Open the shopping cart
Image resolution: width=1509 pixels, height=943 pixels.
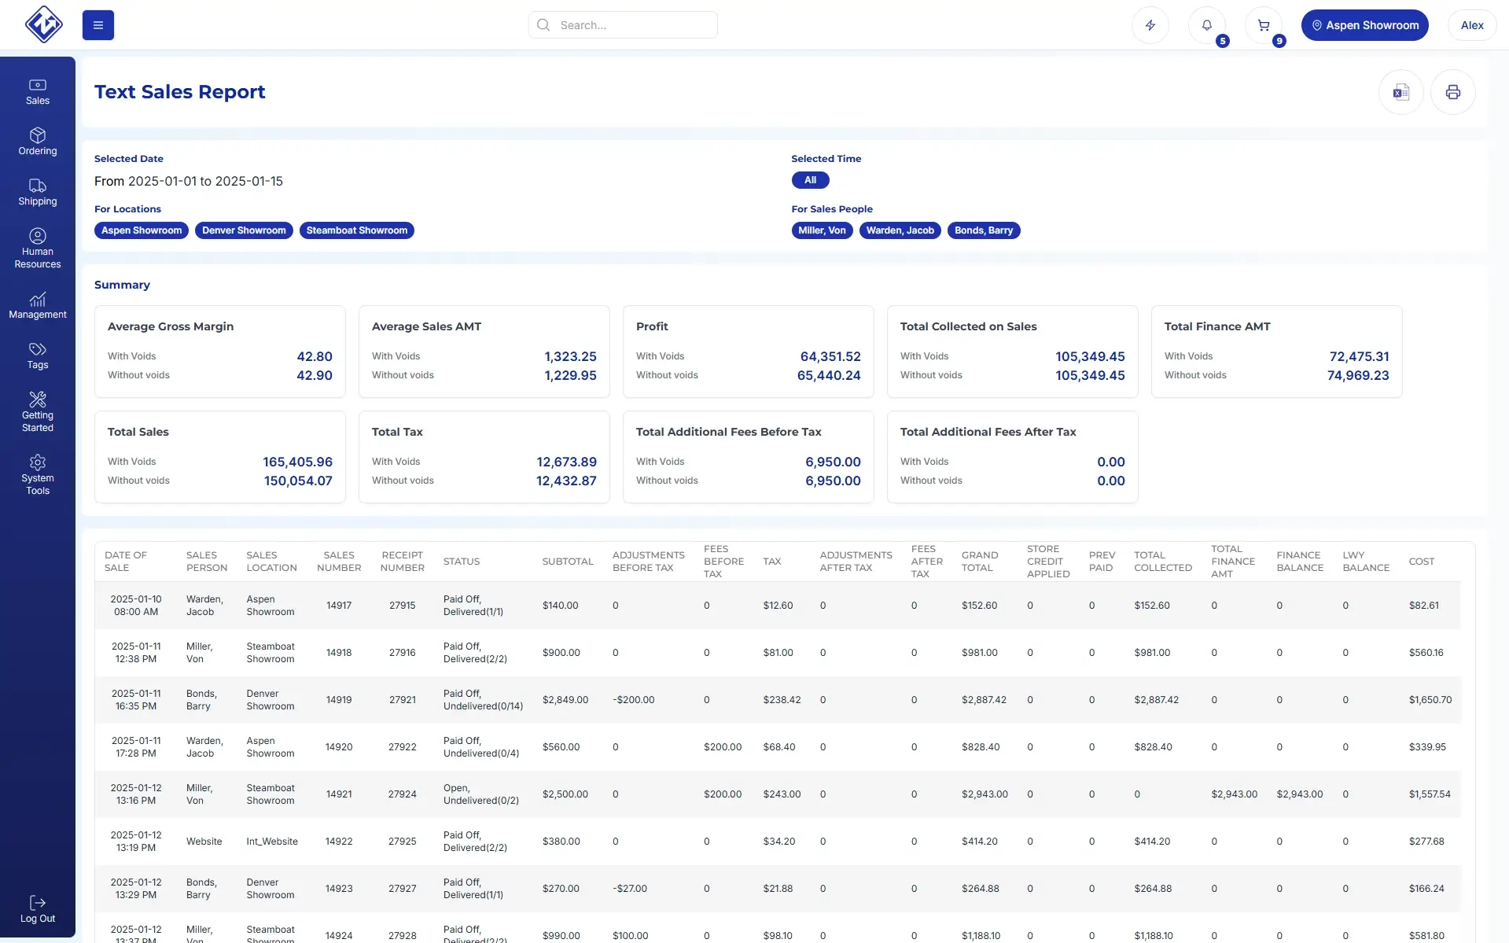tap(1263, 25)
